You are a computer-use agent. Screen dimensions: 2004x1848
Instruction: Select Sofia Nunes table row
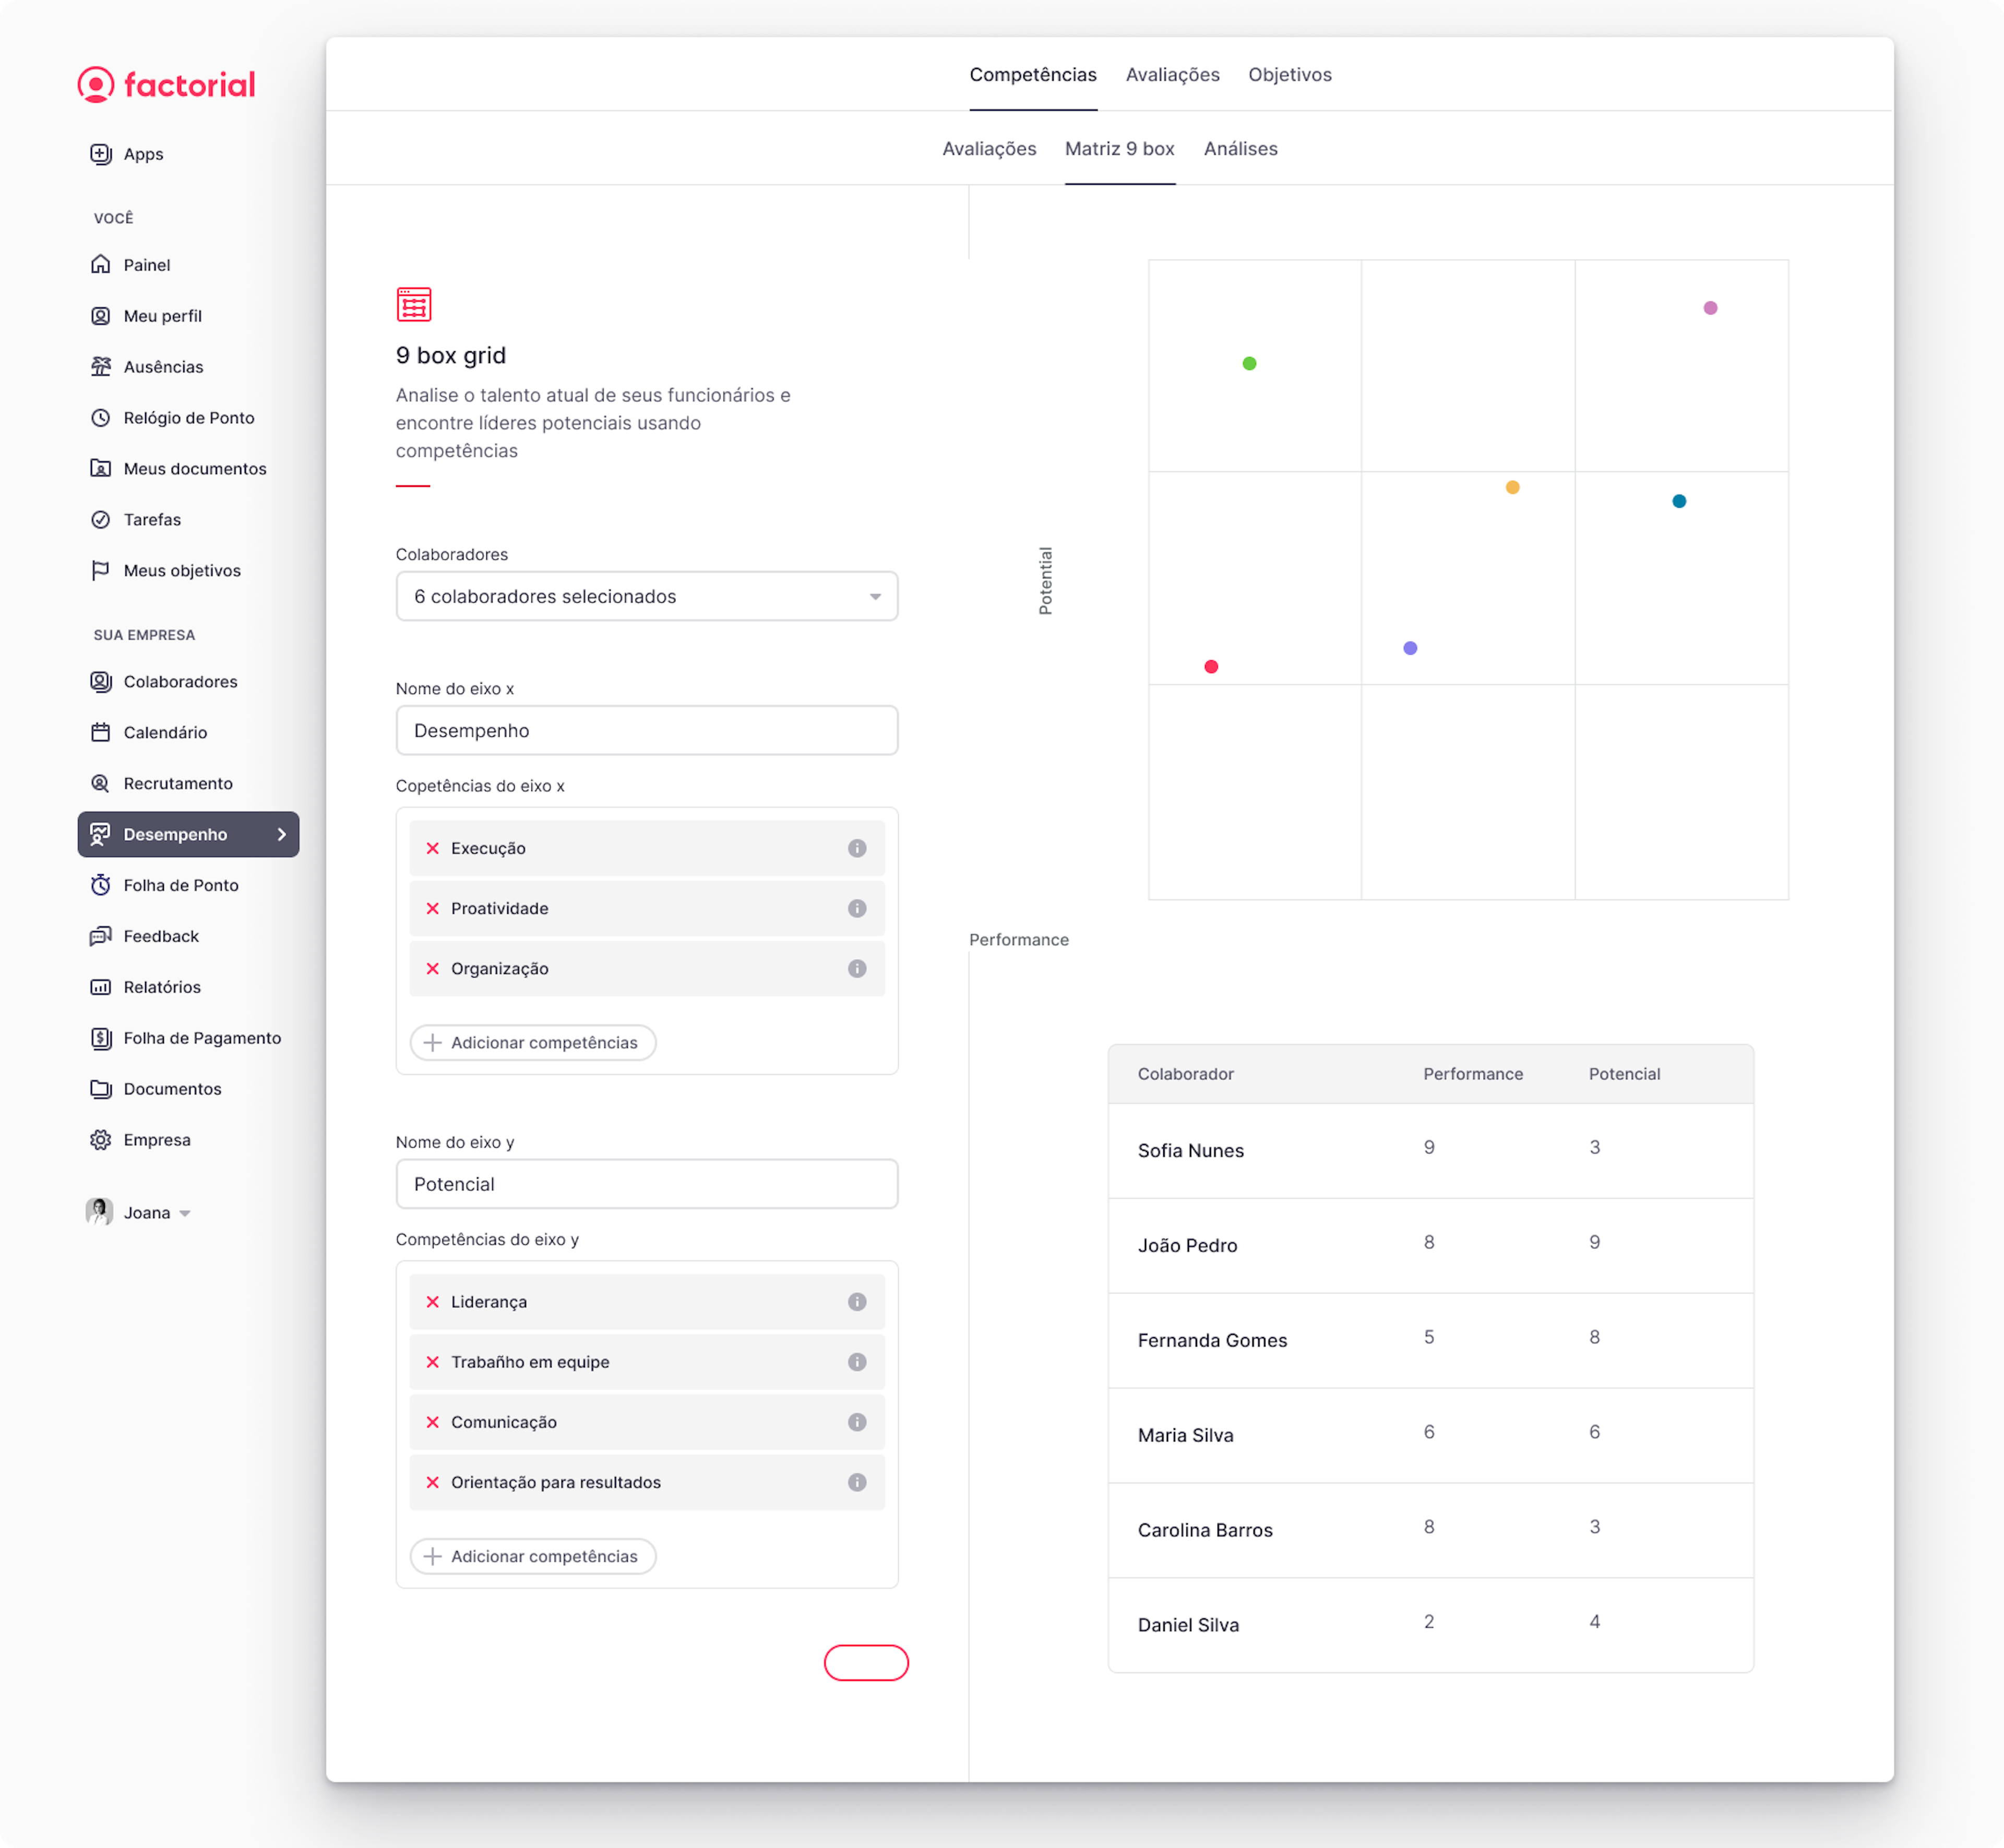point(1432,1151)
